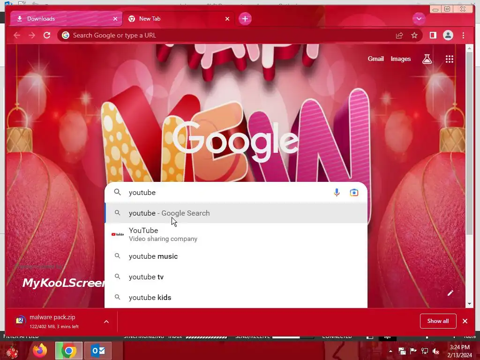Viewport: 480px width, 360px height.
Task: Open Images link
Action: 400,59
